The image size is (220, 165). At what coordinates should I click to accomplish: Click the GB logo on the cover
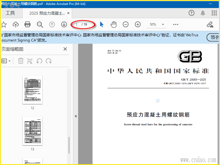coord(190,56)
